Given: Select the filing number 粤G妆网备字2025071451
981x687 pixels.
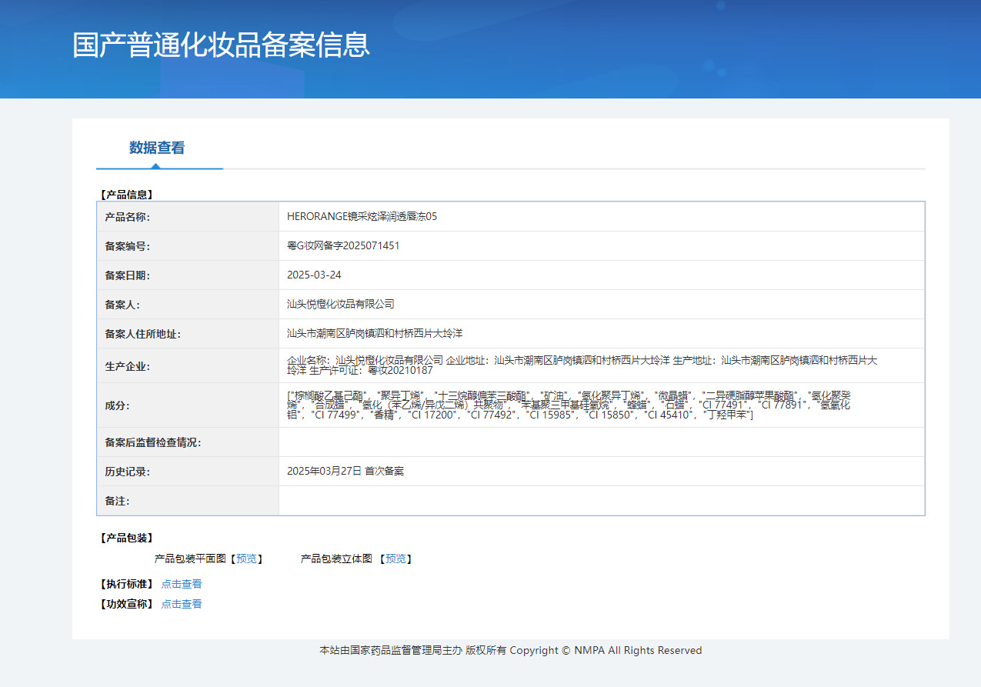Looking at the screenshot, I should [x=343, y=246].
